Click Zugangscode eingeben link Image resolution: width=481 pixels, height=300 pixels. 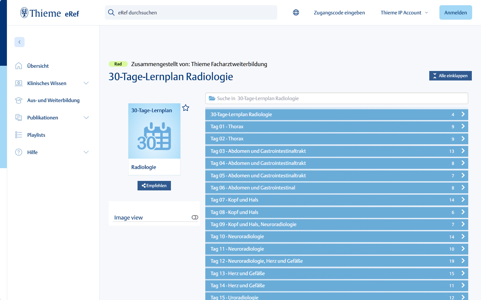[339, 12]
